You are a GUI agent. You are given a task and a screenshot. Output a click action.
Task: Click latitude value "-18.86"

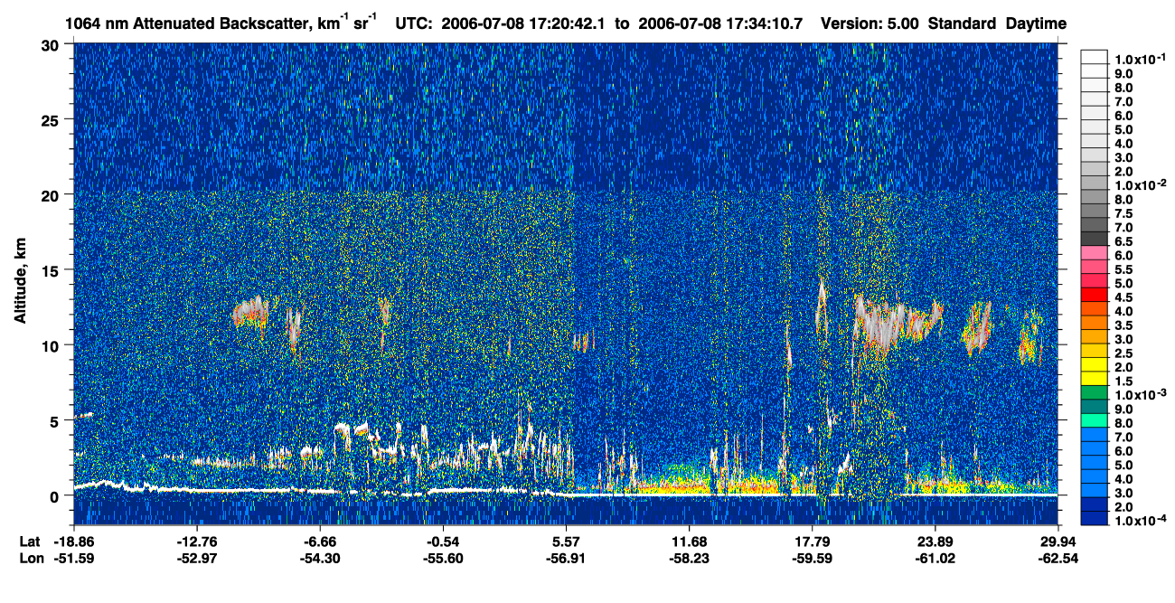[73, 542]
